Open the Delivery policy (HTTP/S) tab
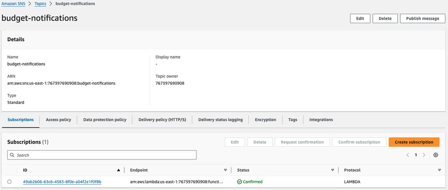The width and height of the screenshot is (448, 190). [x=162, y=120]
